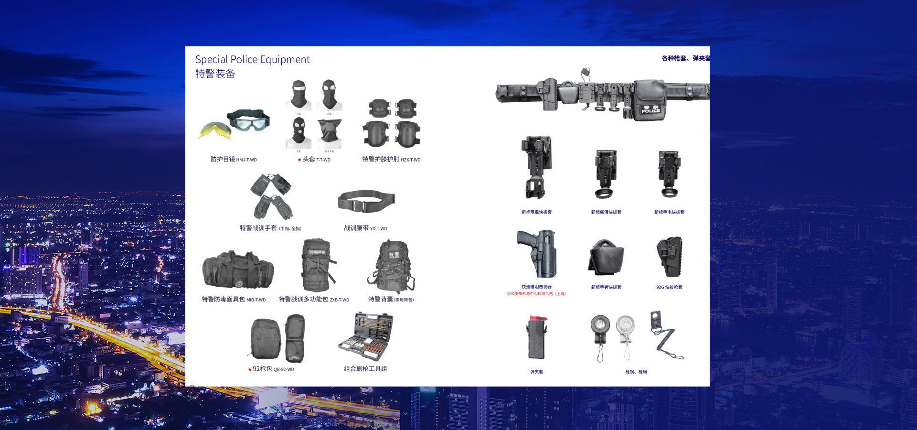Viewport: 917px width, 430px height.
Task: Click the 各种枪套、弹夹套 section title
Action: click(x=685, y=58)
